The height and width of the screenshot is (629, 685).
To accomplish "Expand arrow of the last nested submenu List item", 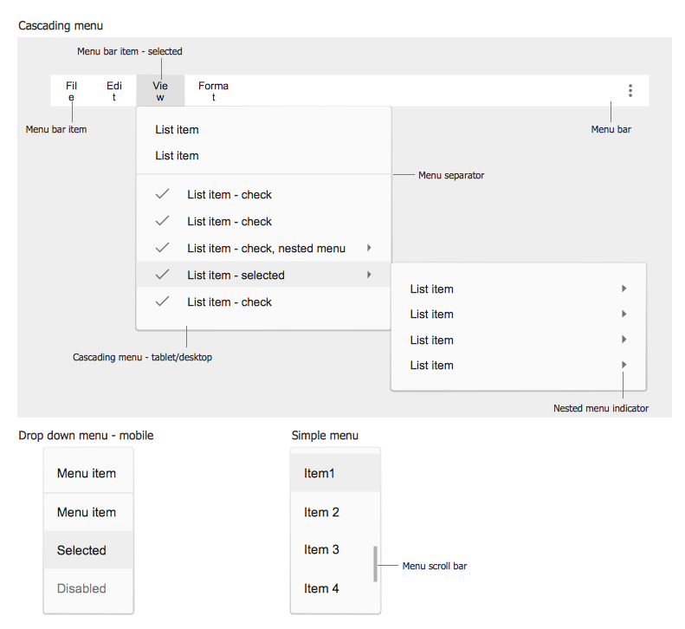I will pos(624,365).
